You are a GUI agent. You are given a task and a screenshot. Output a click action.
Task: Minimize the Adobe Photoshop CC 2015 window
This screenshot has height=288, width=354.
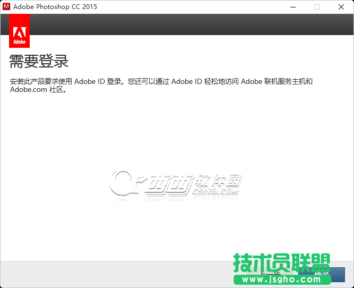click(x=293, y=7)
